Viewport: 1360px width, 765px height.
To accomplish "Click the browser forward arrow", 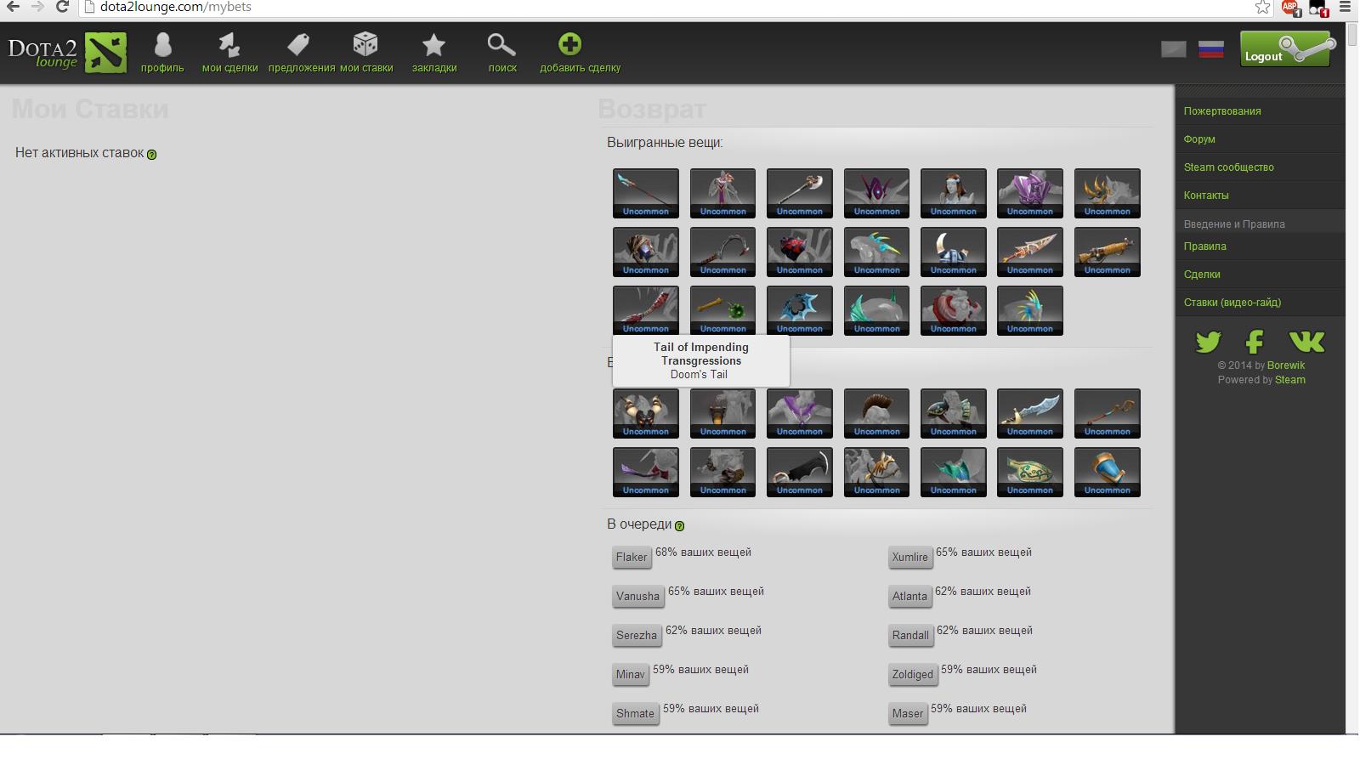I will [37, 7].
